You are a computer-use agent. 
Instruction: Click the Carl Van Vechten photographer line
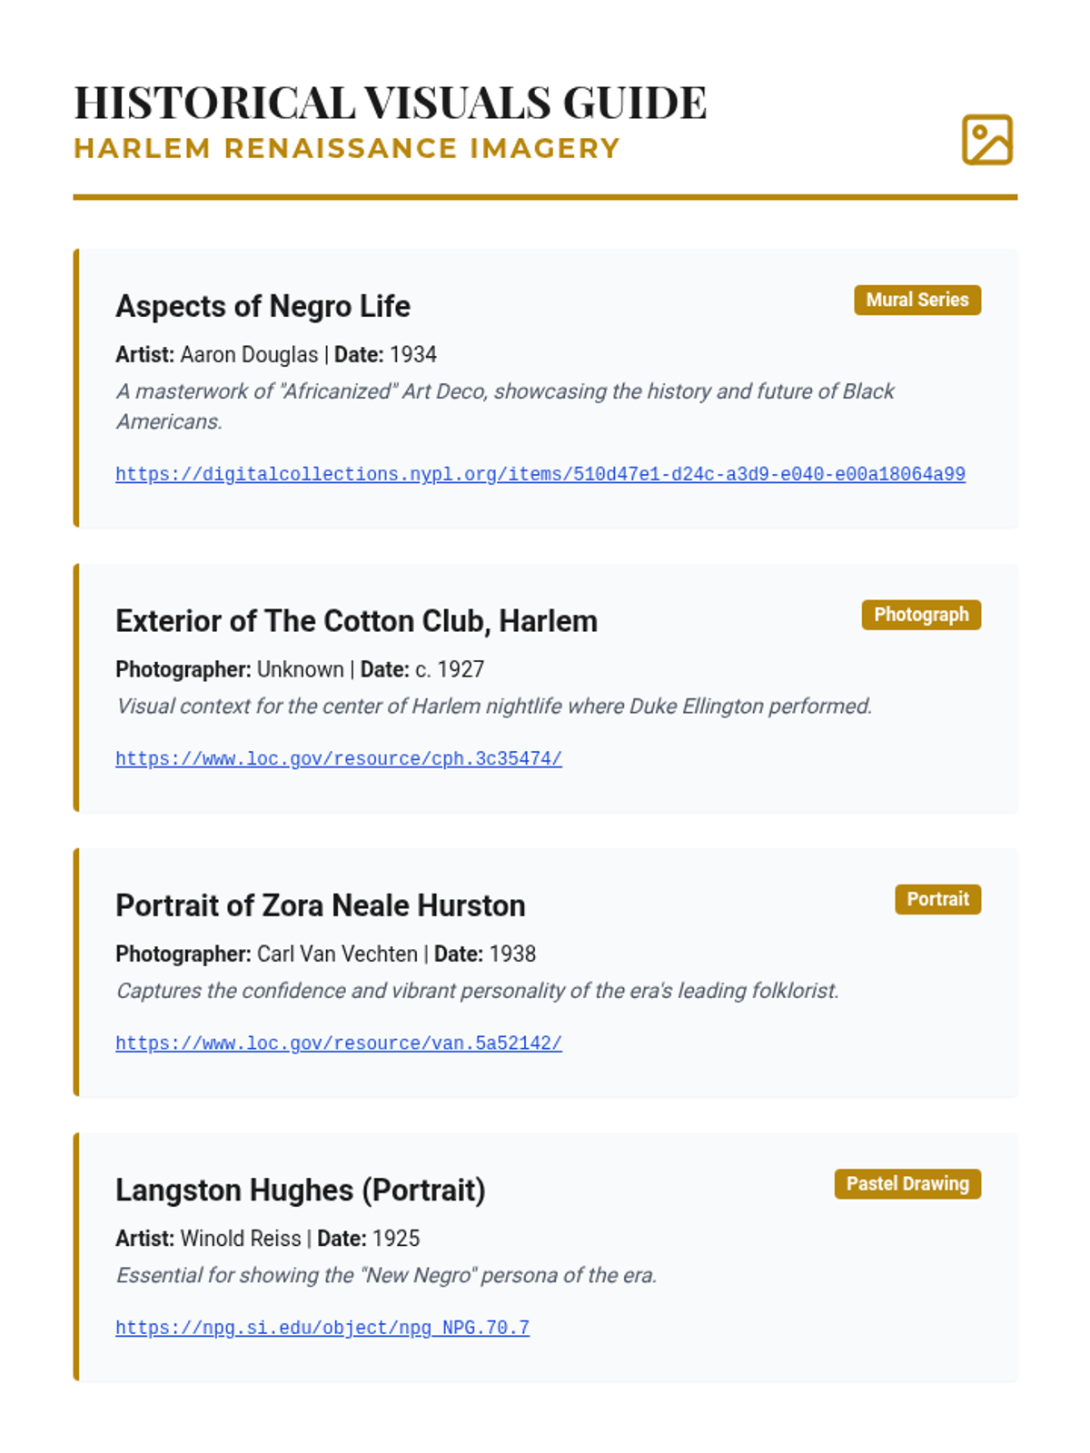point(325,954)
